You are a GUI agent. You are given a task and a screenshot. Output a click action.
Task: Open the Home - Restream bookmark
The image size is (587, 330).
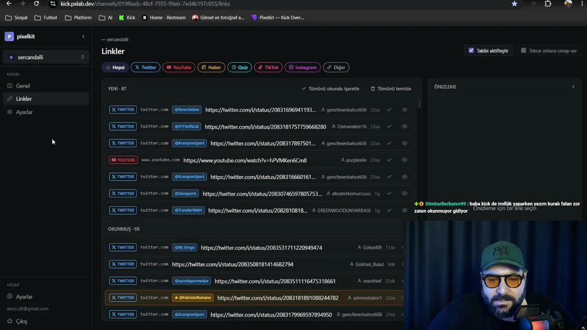click(164, 17)
